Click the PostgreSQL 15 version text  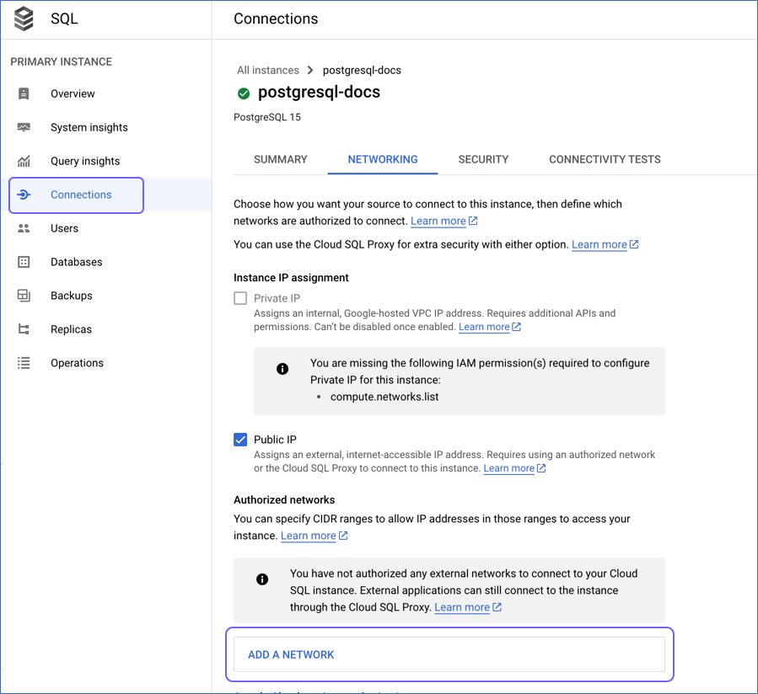pos(267,117)
